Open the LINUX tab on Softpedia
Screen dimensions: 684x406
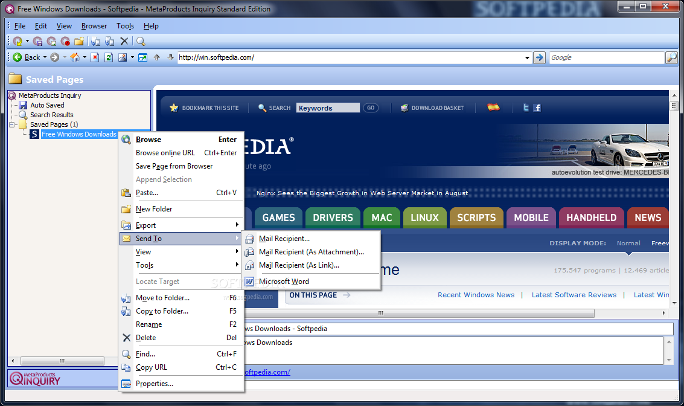point(424,217)
